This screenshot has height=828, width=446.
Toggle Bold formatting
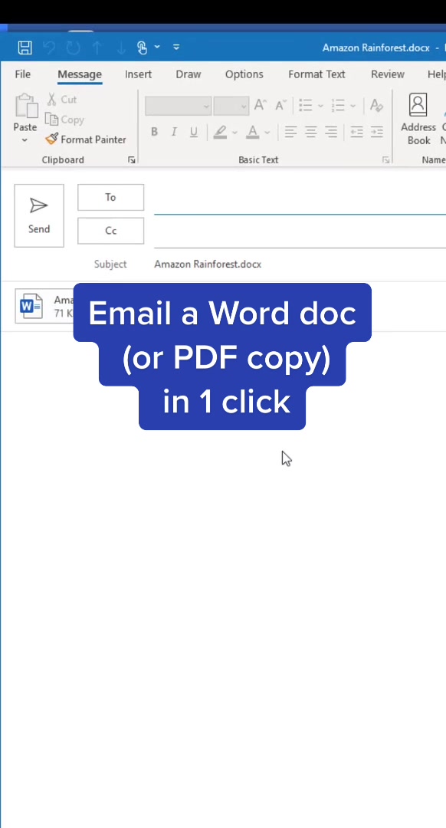point(154,132)
